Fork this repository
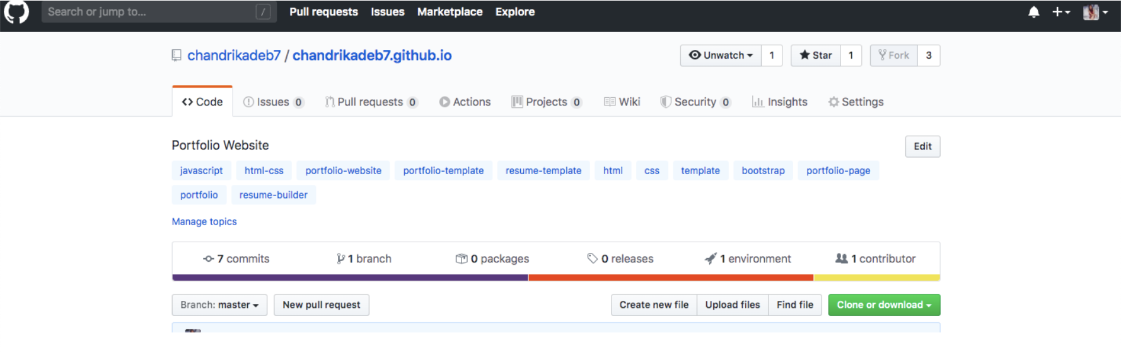Image resolution: width=1121 pixels, height=352 pixels. [894, 56]
